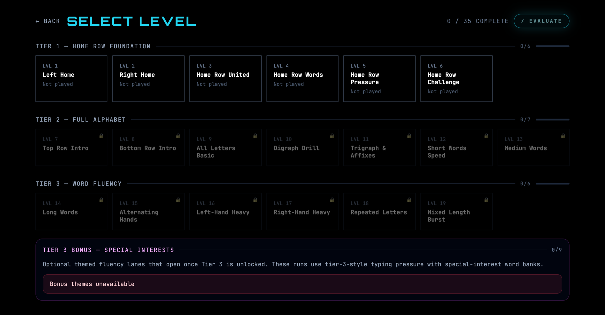605x315 pixels.
Task: Click the Select Level page title
Action: click(132, 21)
